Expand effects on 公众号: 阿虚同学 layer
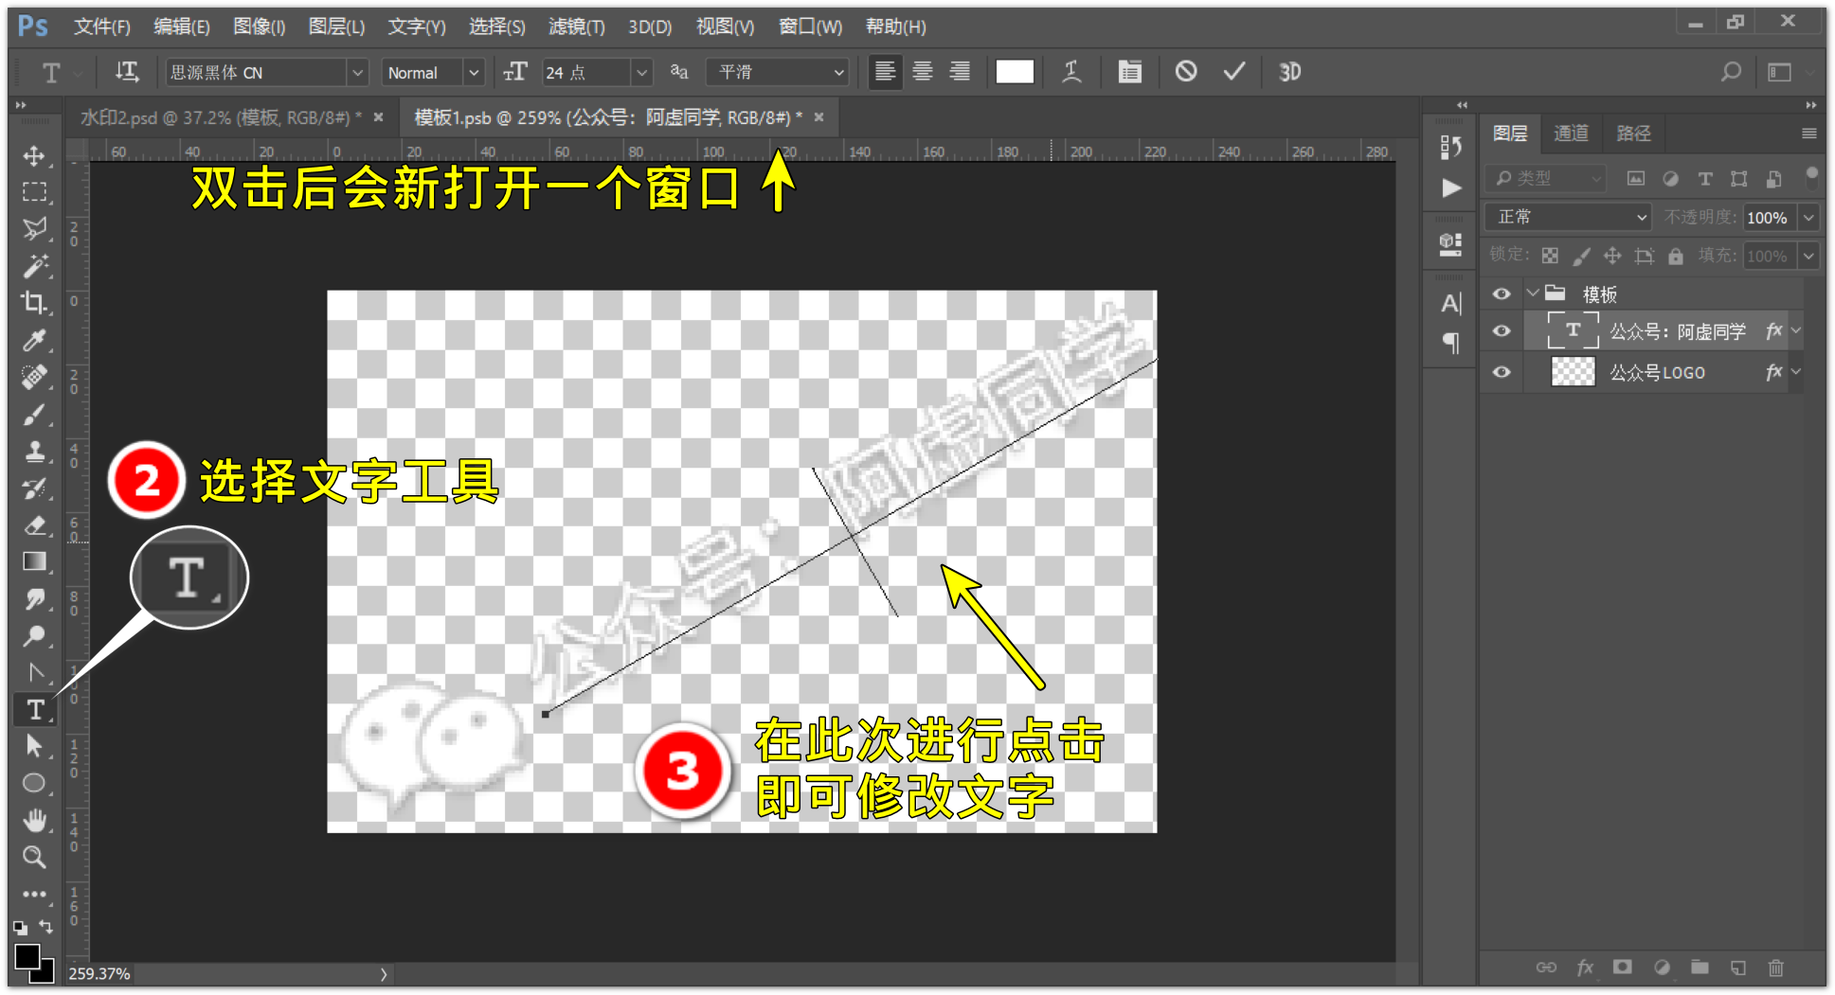Screen dimensions: 1835x995 [1796, 331]
